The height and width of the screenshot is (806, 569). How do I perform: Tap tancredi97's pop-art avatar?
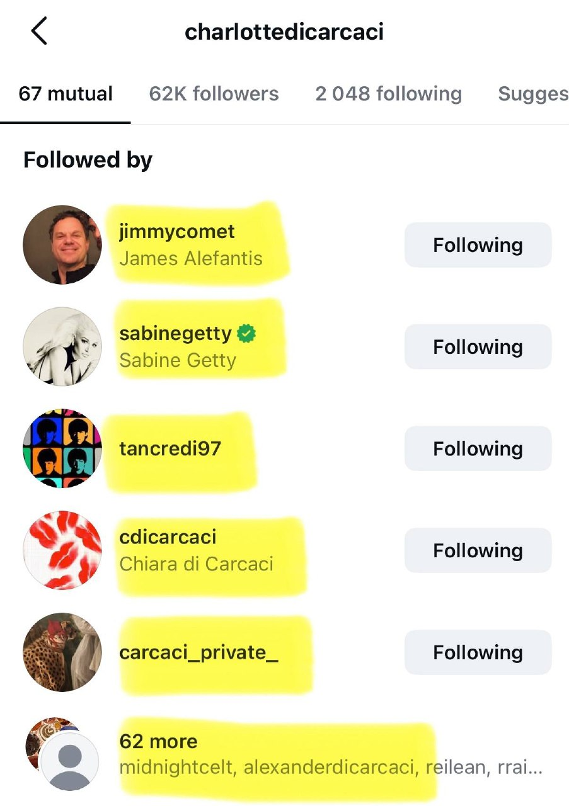62,448
